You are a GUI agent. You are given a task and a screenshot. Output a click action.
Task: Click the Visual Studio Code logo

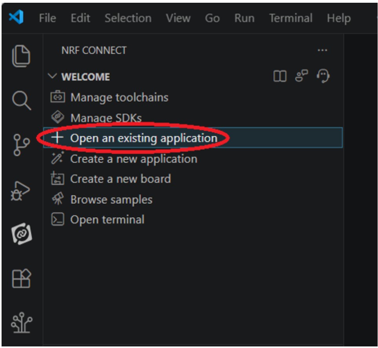[x=16, y=17]
